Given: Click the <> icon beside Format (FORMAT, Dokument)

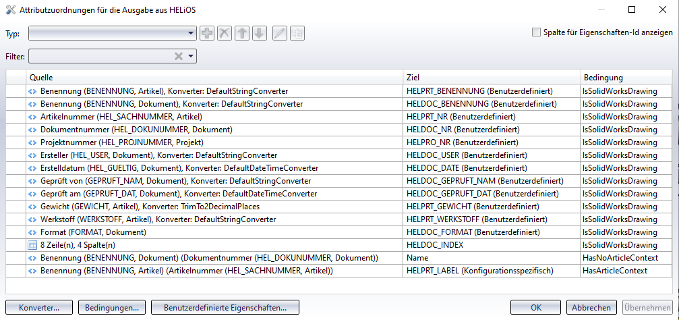Looking at the screenshot, I should pos(32,232).
